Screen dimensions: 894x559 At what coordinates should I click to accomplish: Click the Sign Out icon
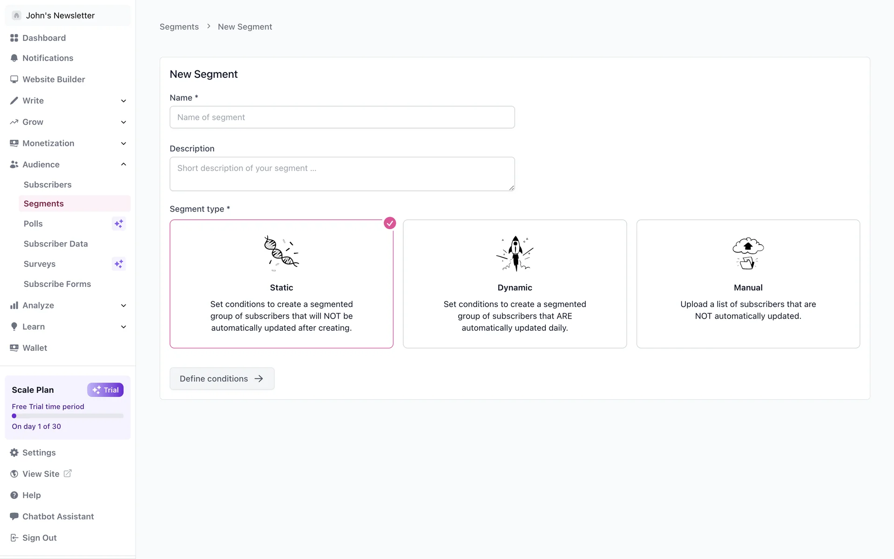(x=14, y=538)
